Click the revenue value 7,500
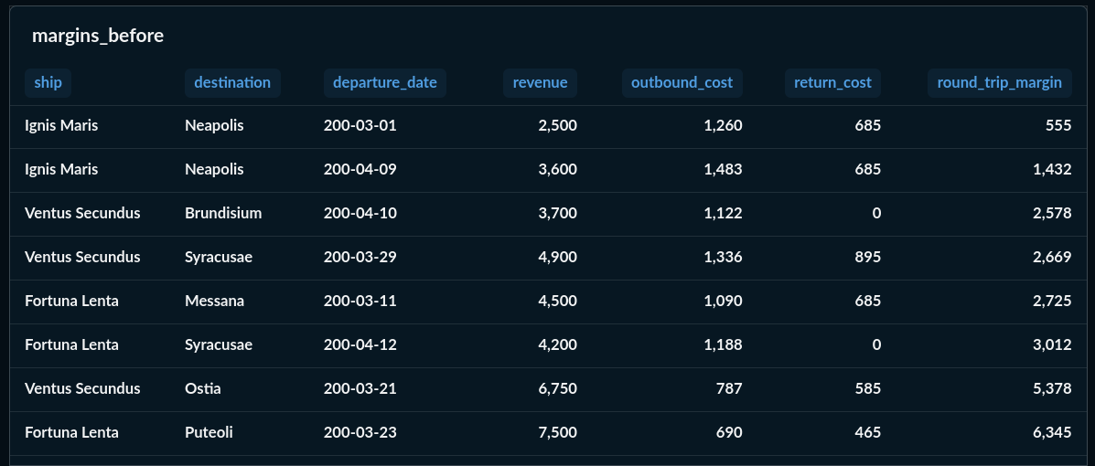1095x466 pixels. pyautogui.click(x=557, y=432)
